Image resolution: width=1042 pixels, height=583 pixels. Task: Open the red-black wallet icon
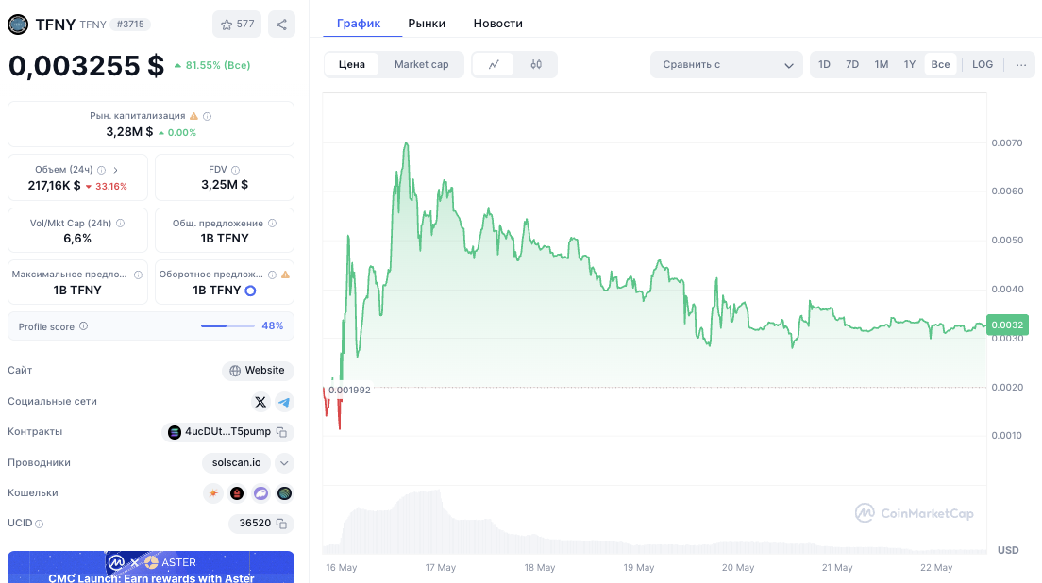point(237,493)
